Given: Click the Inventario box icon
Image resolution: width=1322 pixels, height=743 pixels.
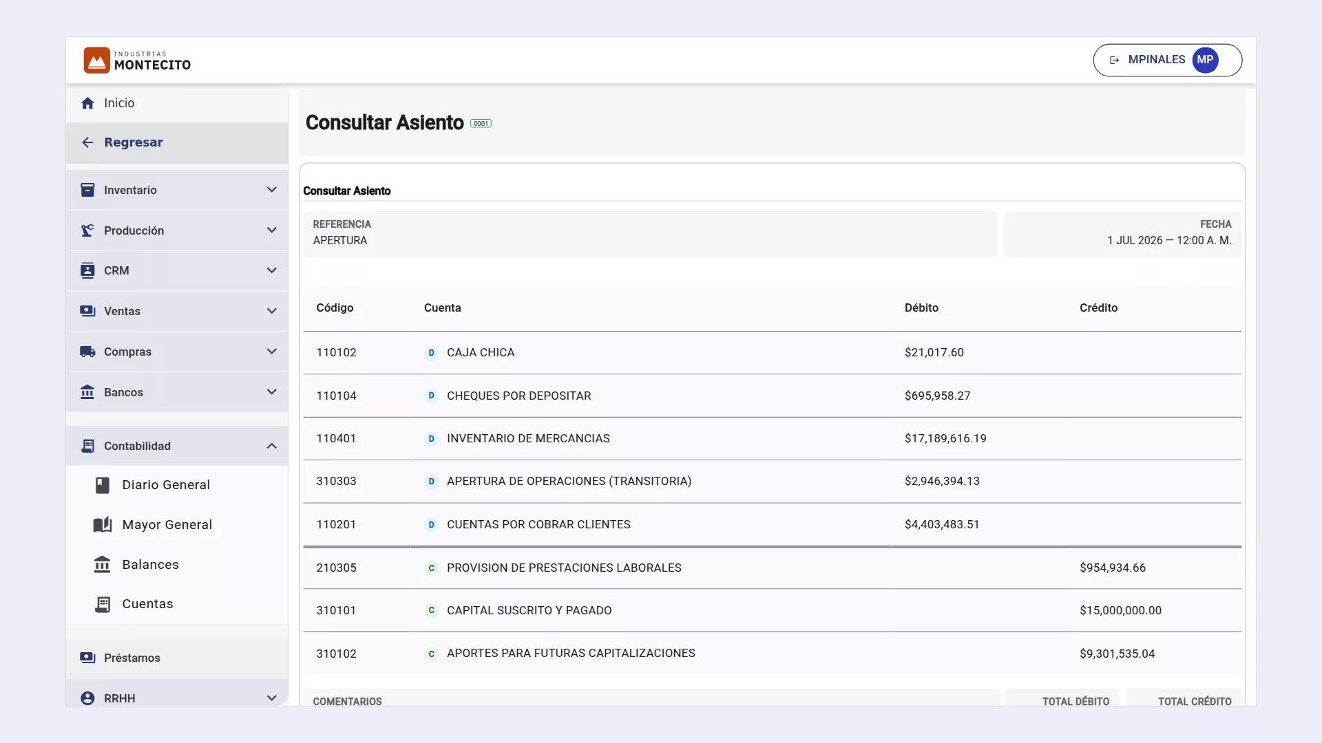Looking at the screenshot, I should (x=87, y=190).
